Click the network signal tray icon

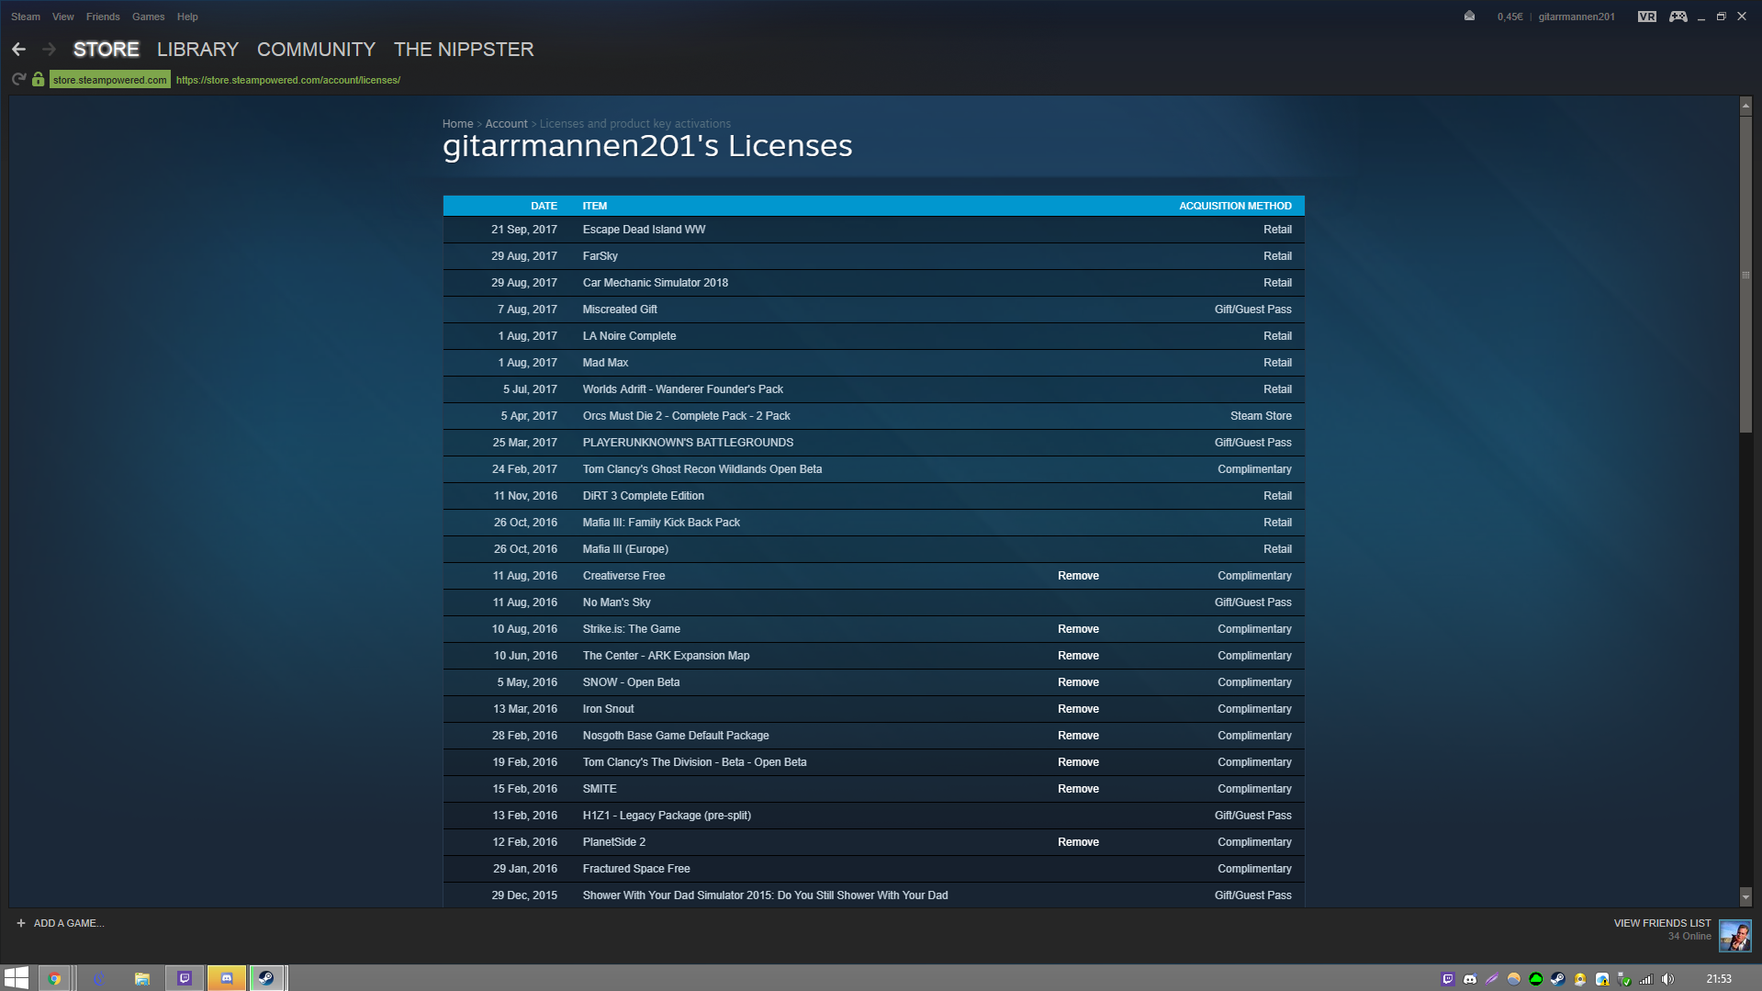coord(1646,979)
